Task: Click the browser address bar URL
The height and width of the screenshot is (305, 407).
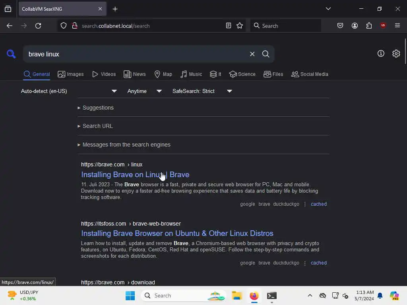Action: coord(152,26)
